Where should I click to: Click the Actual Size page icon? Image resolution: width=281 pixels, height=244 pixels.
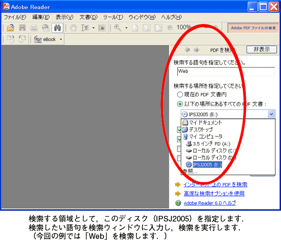[135, 28]
